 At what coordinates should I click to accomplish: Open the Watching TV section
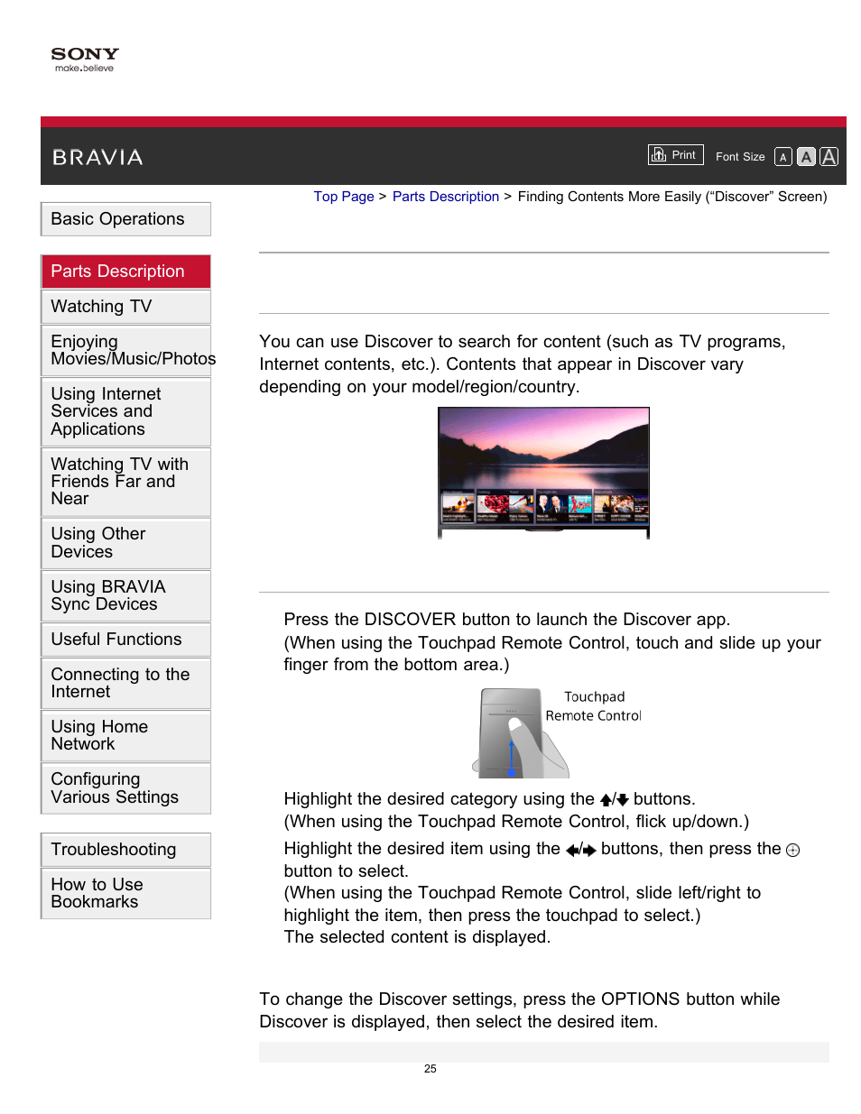coord(126,307)
